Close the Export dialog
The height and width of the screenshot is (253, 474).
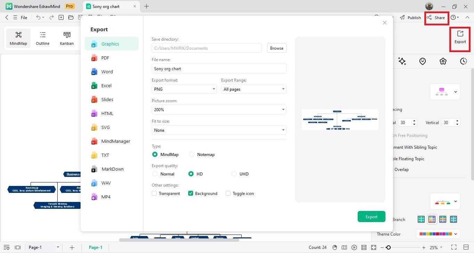click(384, 23)
